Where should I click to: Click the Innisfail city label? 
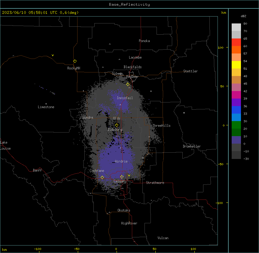[125, 98]
